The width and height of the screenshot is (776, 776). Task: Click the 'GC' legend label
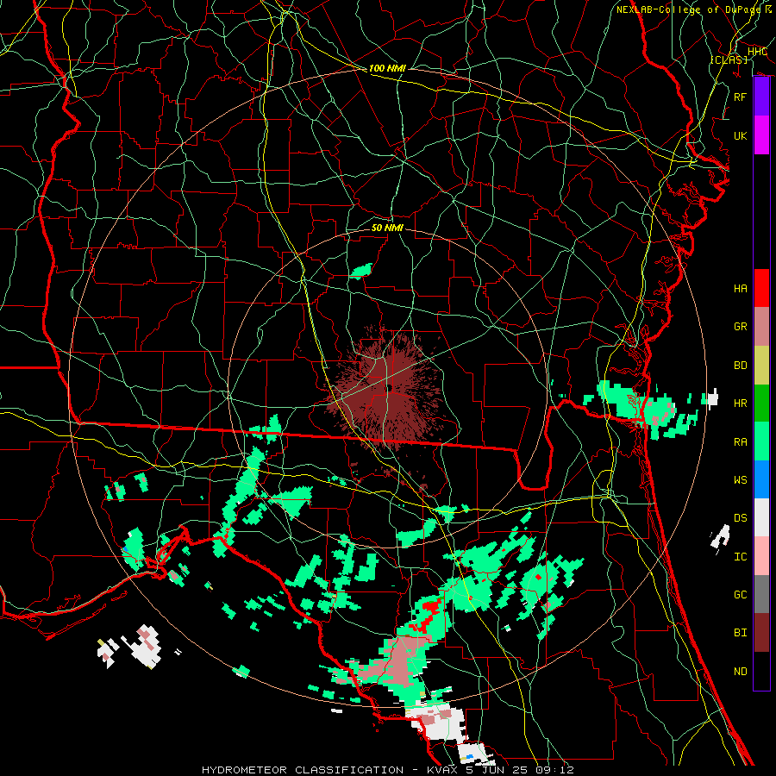(740, 595)
